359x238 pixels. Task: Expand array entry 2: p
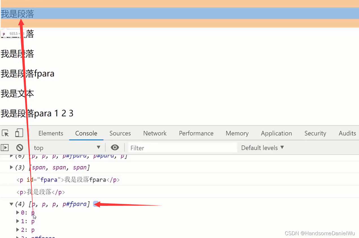18,230
